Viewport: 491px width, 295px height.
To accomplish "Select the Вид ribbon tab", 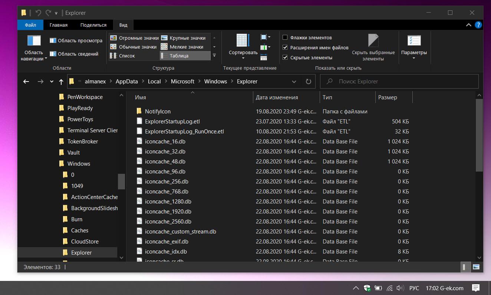I will point(123,25).
